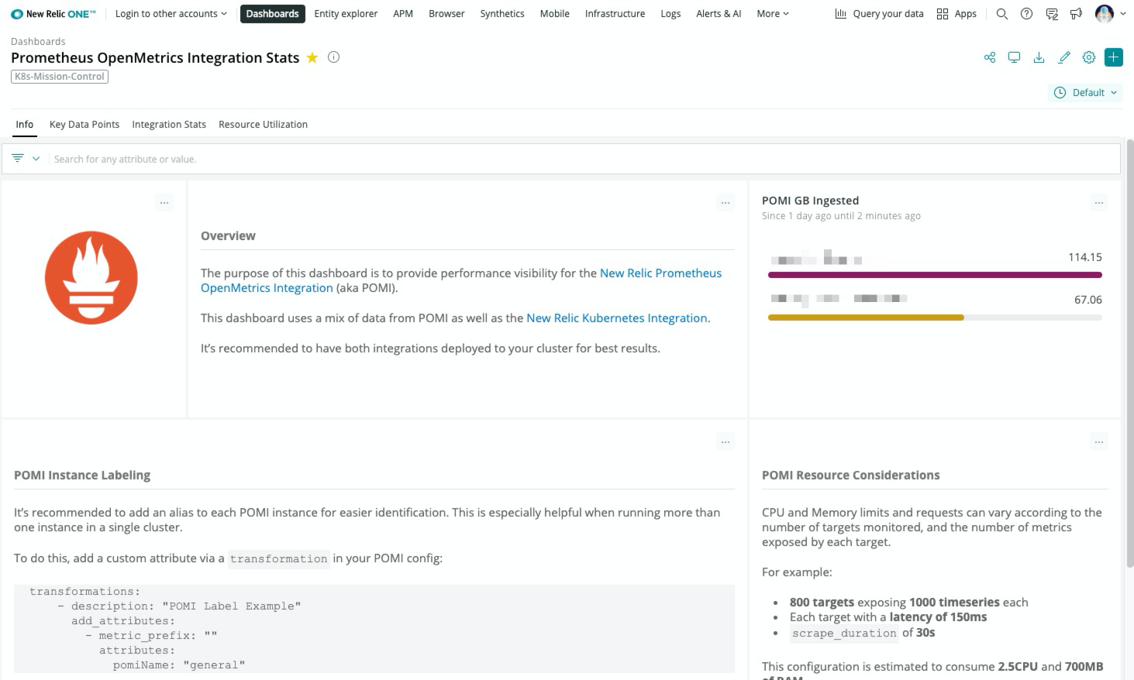Open dashboard settings gear icon
This screenshot has height=680, width=1134.
[1089, 57]
